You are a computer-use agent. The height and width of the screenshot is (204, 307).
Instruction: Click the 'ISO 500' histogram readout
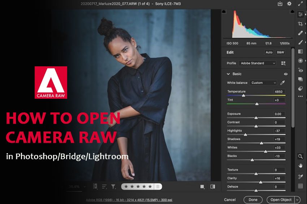point(232,43)
